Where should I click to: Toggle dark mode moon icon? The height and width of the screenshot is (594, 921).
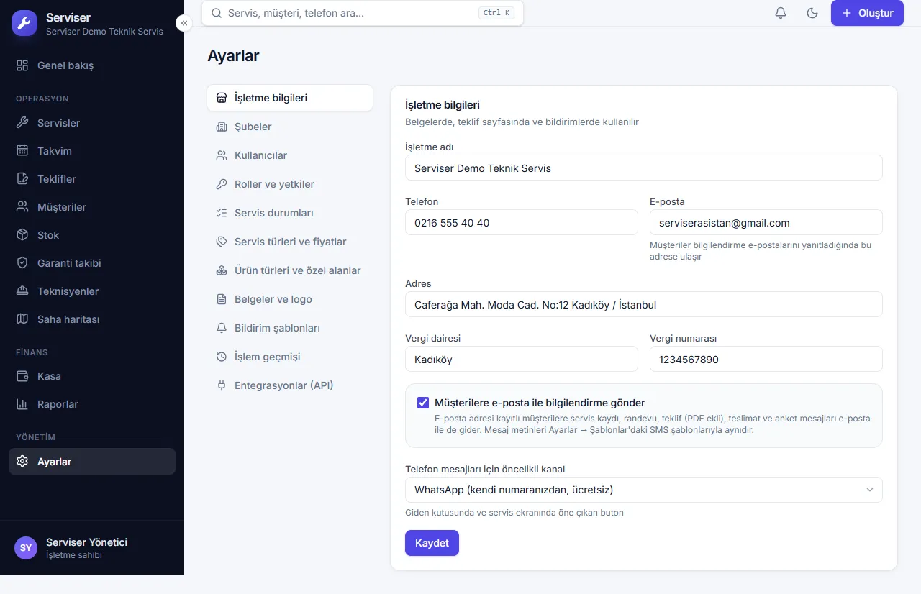pos(812,13)
